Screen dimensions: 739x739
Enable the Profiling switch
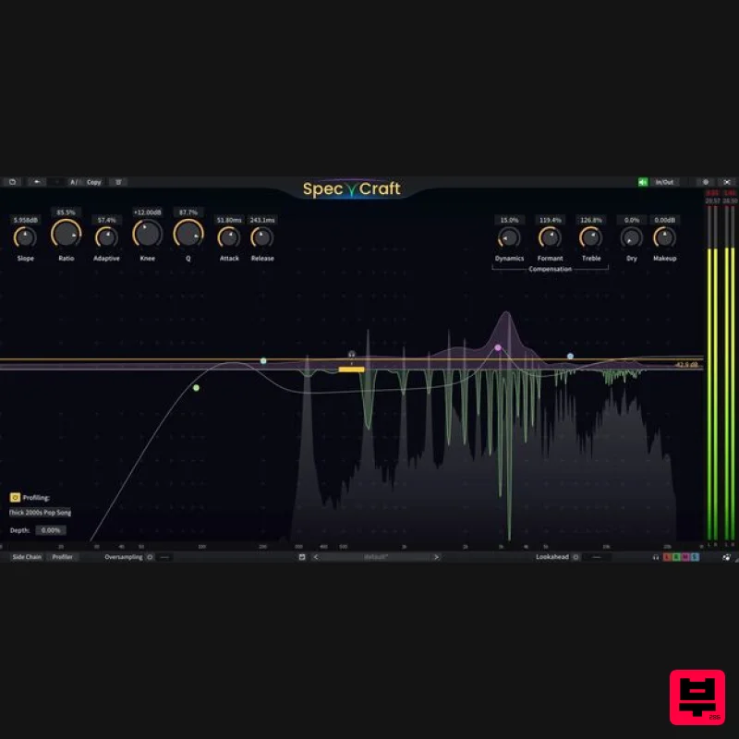[x=14, y=499]
